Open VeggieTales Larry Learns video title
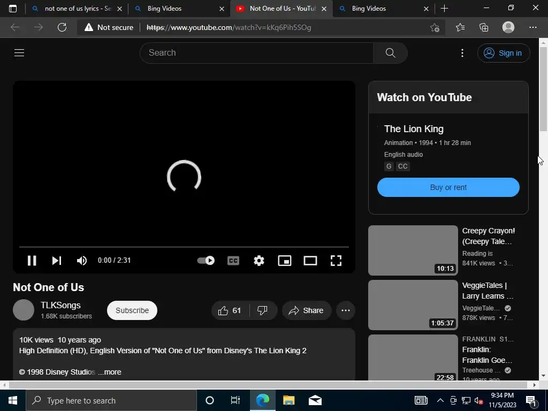 point(488,291)
